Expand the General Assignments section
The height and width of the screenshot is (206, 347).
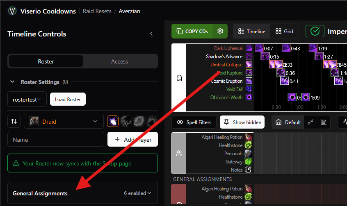[82, 193]
